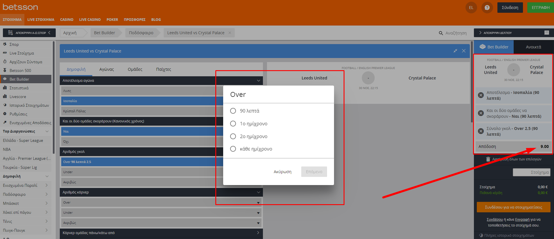The image size is (554, 239).
Task: Click the Σύνδεση login button
Action: coord(510,8)
